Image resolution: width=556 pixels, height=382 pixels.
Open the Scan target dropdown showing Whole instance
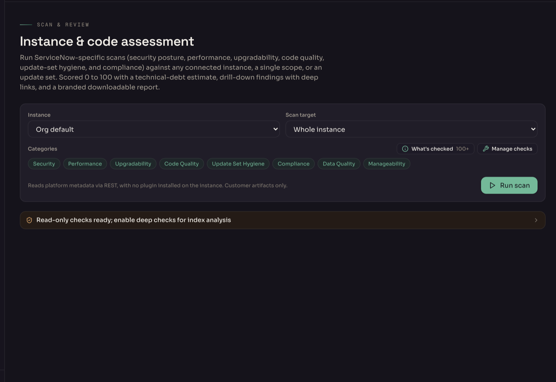click(x=411, y=129)
